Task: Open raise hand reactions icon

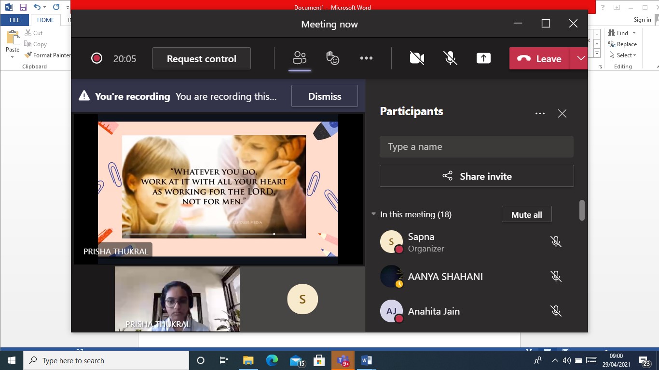Action: 332,58
